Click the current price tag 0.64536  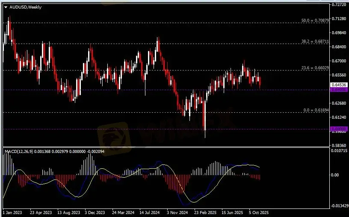[x=338, y=85]
